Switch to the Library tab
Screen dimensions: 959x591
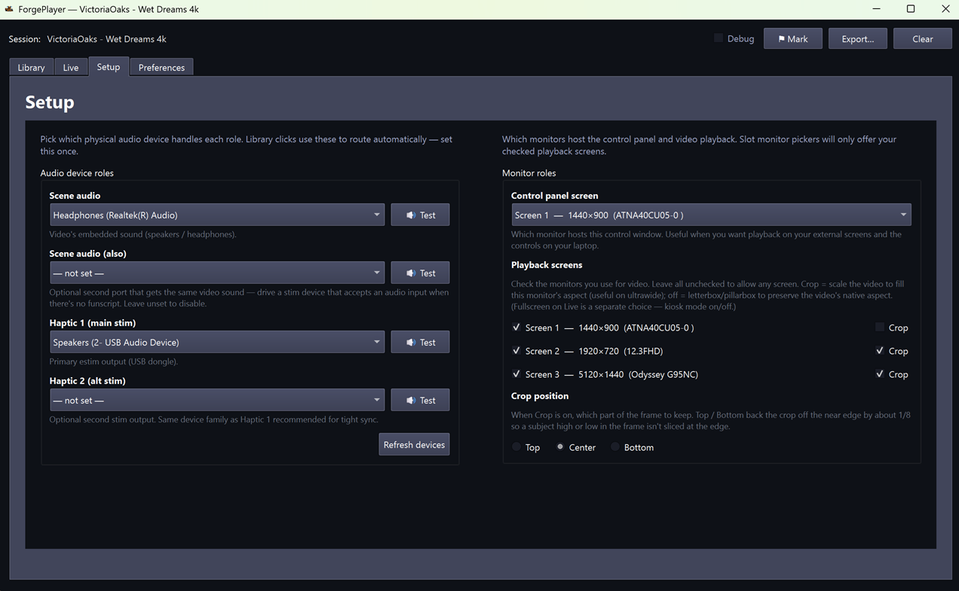[x=31, y=67]
